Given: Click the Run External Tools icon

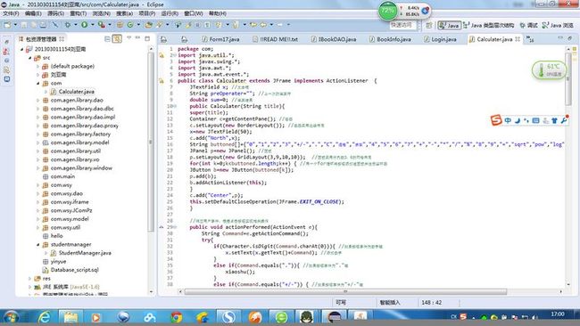Looking at the screenshot, I should click(x=101, y=25).
